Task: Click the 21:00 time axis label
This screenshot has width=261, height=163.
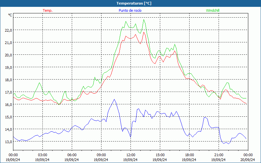Action: coord(219,155)
